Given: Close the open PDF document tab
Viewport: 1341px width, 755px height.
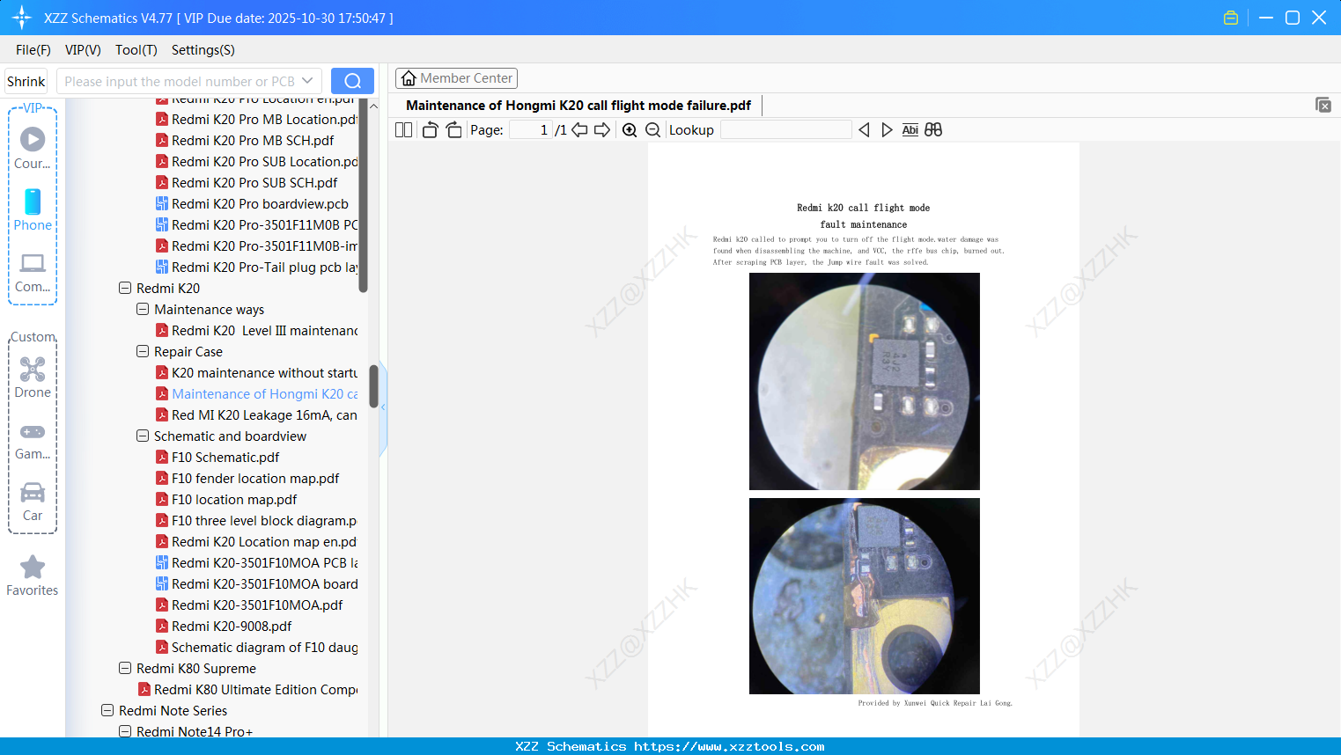Looking at the screenshot, I should pos(1323,105).
